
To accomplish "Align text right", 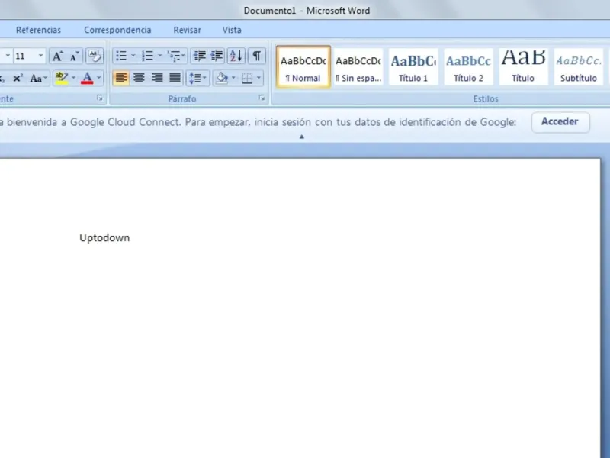I will coord(157,79).
